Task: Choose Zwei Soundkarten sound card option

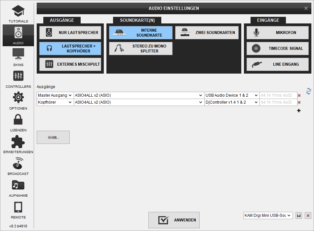Action: [x=207, y=33]
